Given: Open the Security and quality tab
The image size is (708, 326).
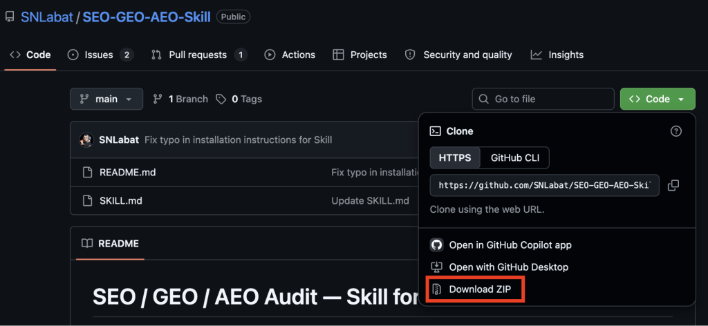Looking at the screenshot, I should 459,55.
